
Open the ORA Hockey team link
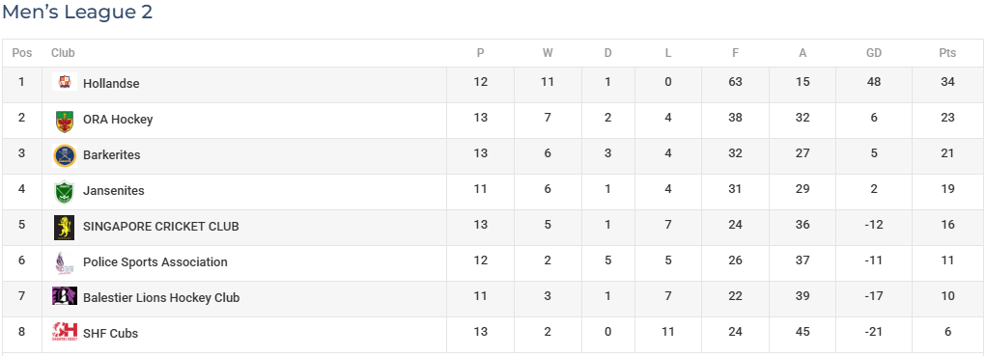[x=118, y=120]
